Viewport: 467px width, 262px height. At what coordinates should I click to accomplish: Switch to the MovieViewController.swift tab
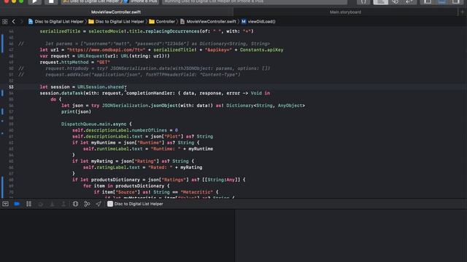pyautogui.click(x=116, y=12)
